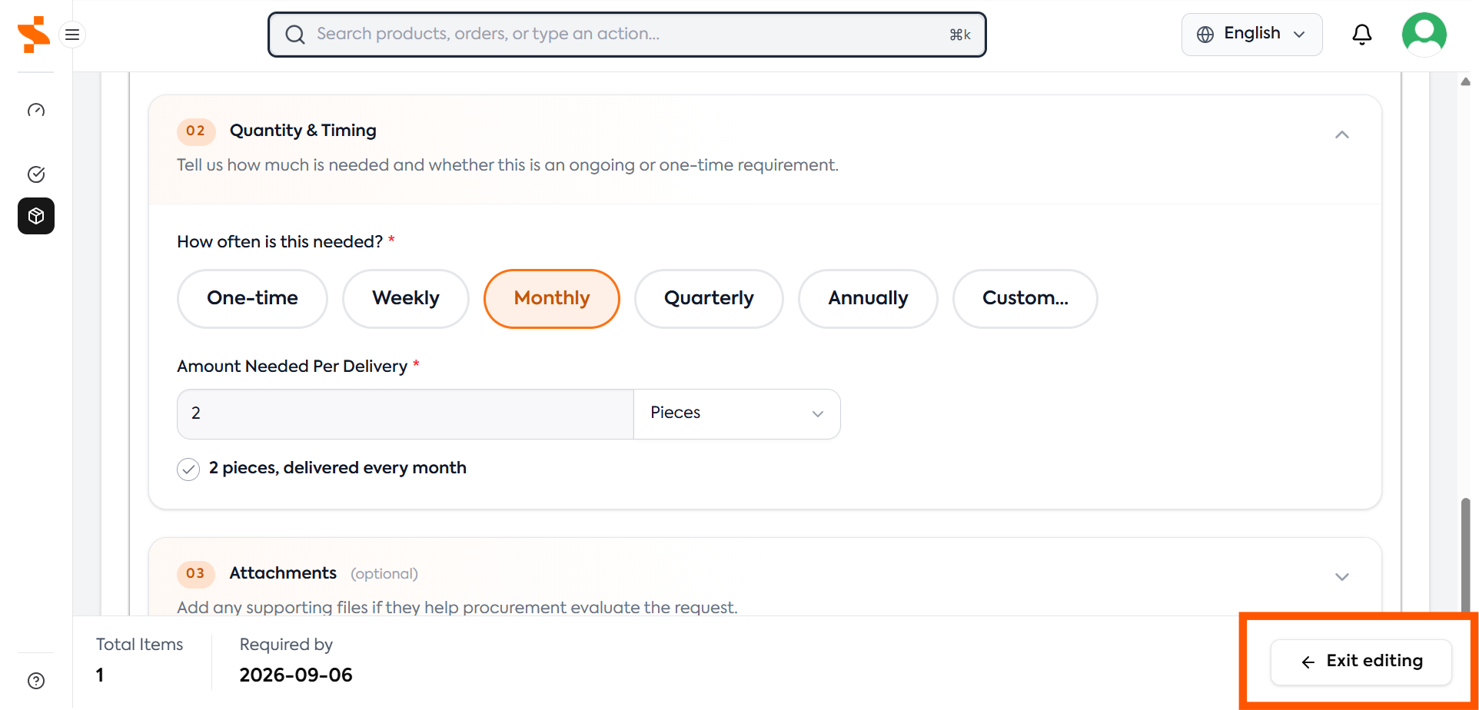
Task: Open the user profile avatar
Action: [x=1424, y=35]
